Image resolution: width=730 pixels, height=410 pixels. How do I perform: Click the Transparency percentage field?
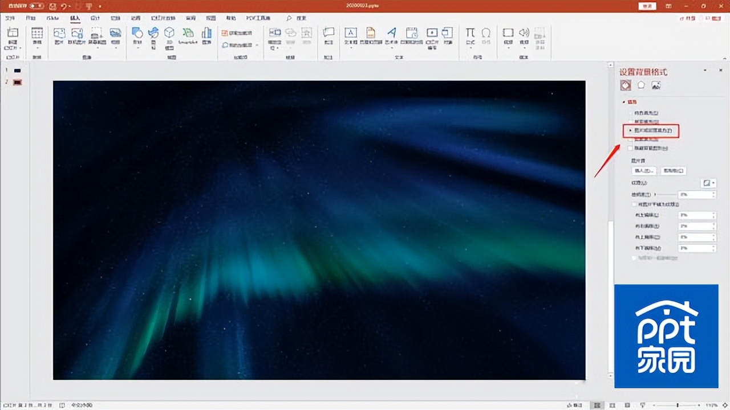[697, 195]
